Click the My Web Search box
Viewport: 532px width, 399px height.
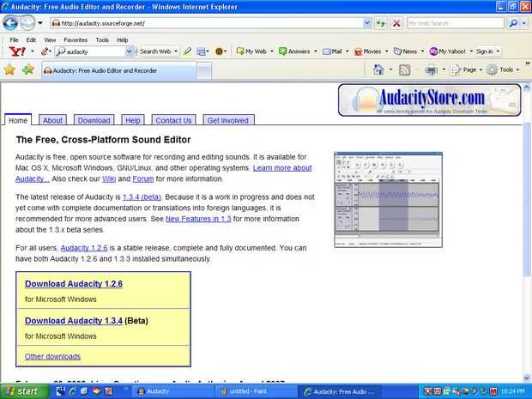(x=456, y=23)
